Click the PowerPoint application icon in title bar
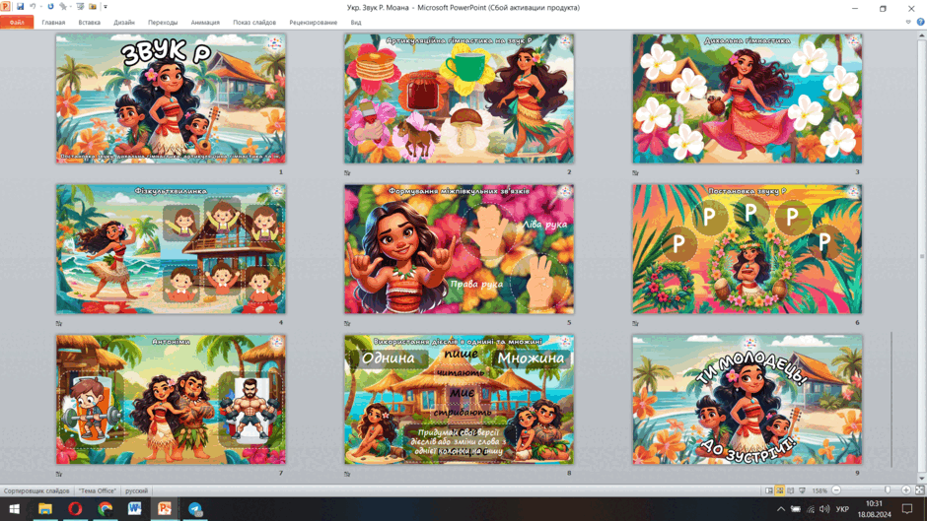 [x=5, y=7]
